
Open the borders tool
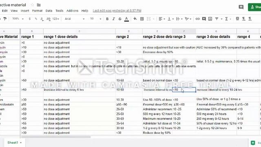click(142, 19)
